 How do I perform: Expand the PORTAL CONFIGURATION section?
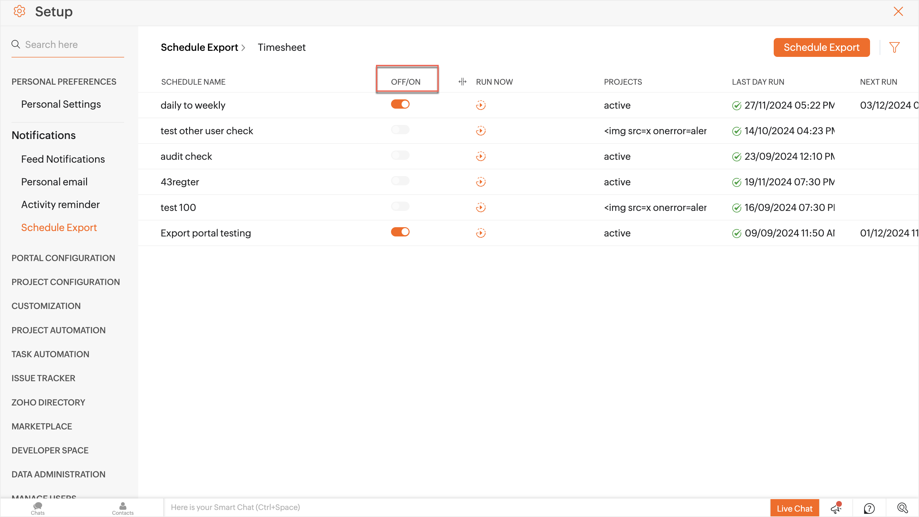pyautogui.click(x=63, y=258)
